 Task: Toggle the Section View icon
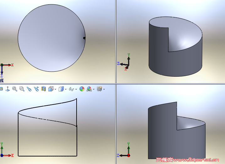point(44,89)
